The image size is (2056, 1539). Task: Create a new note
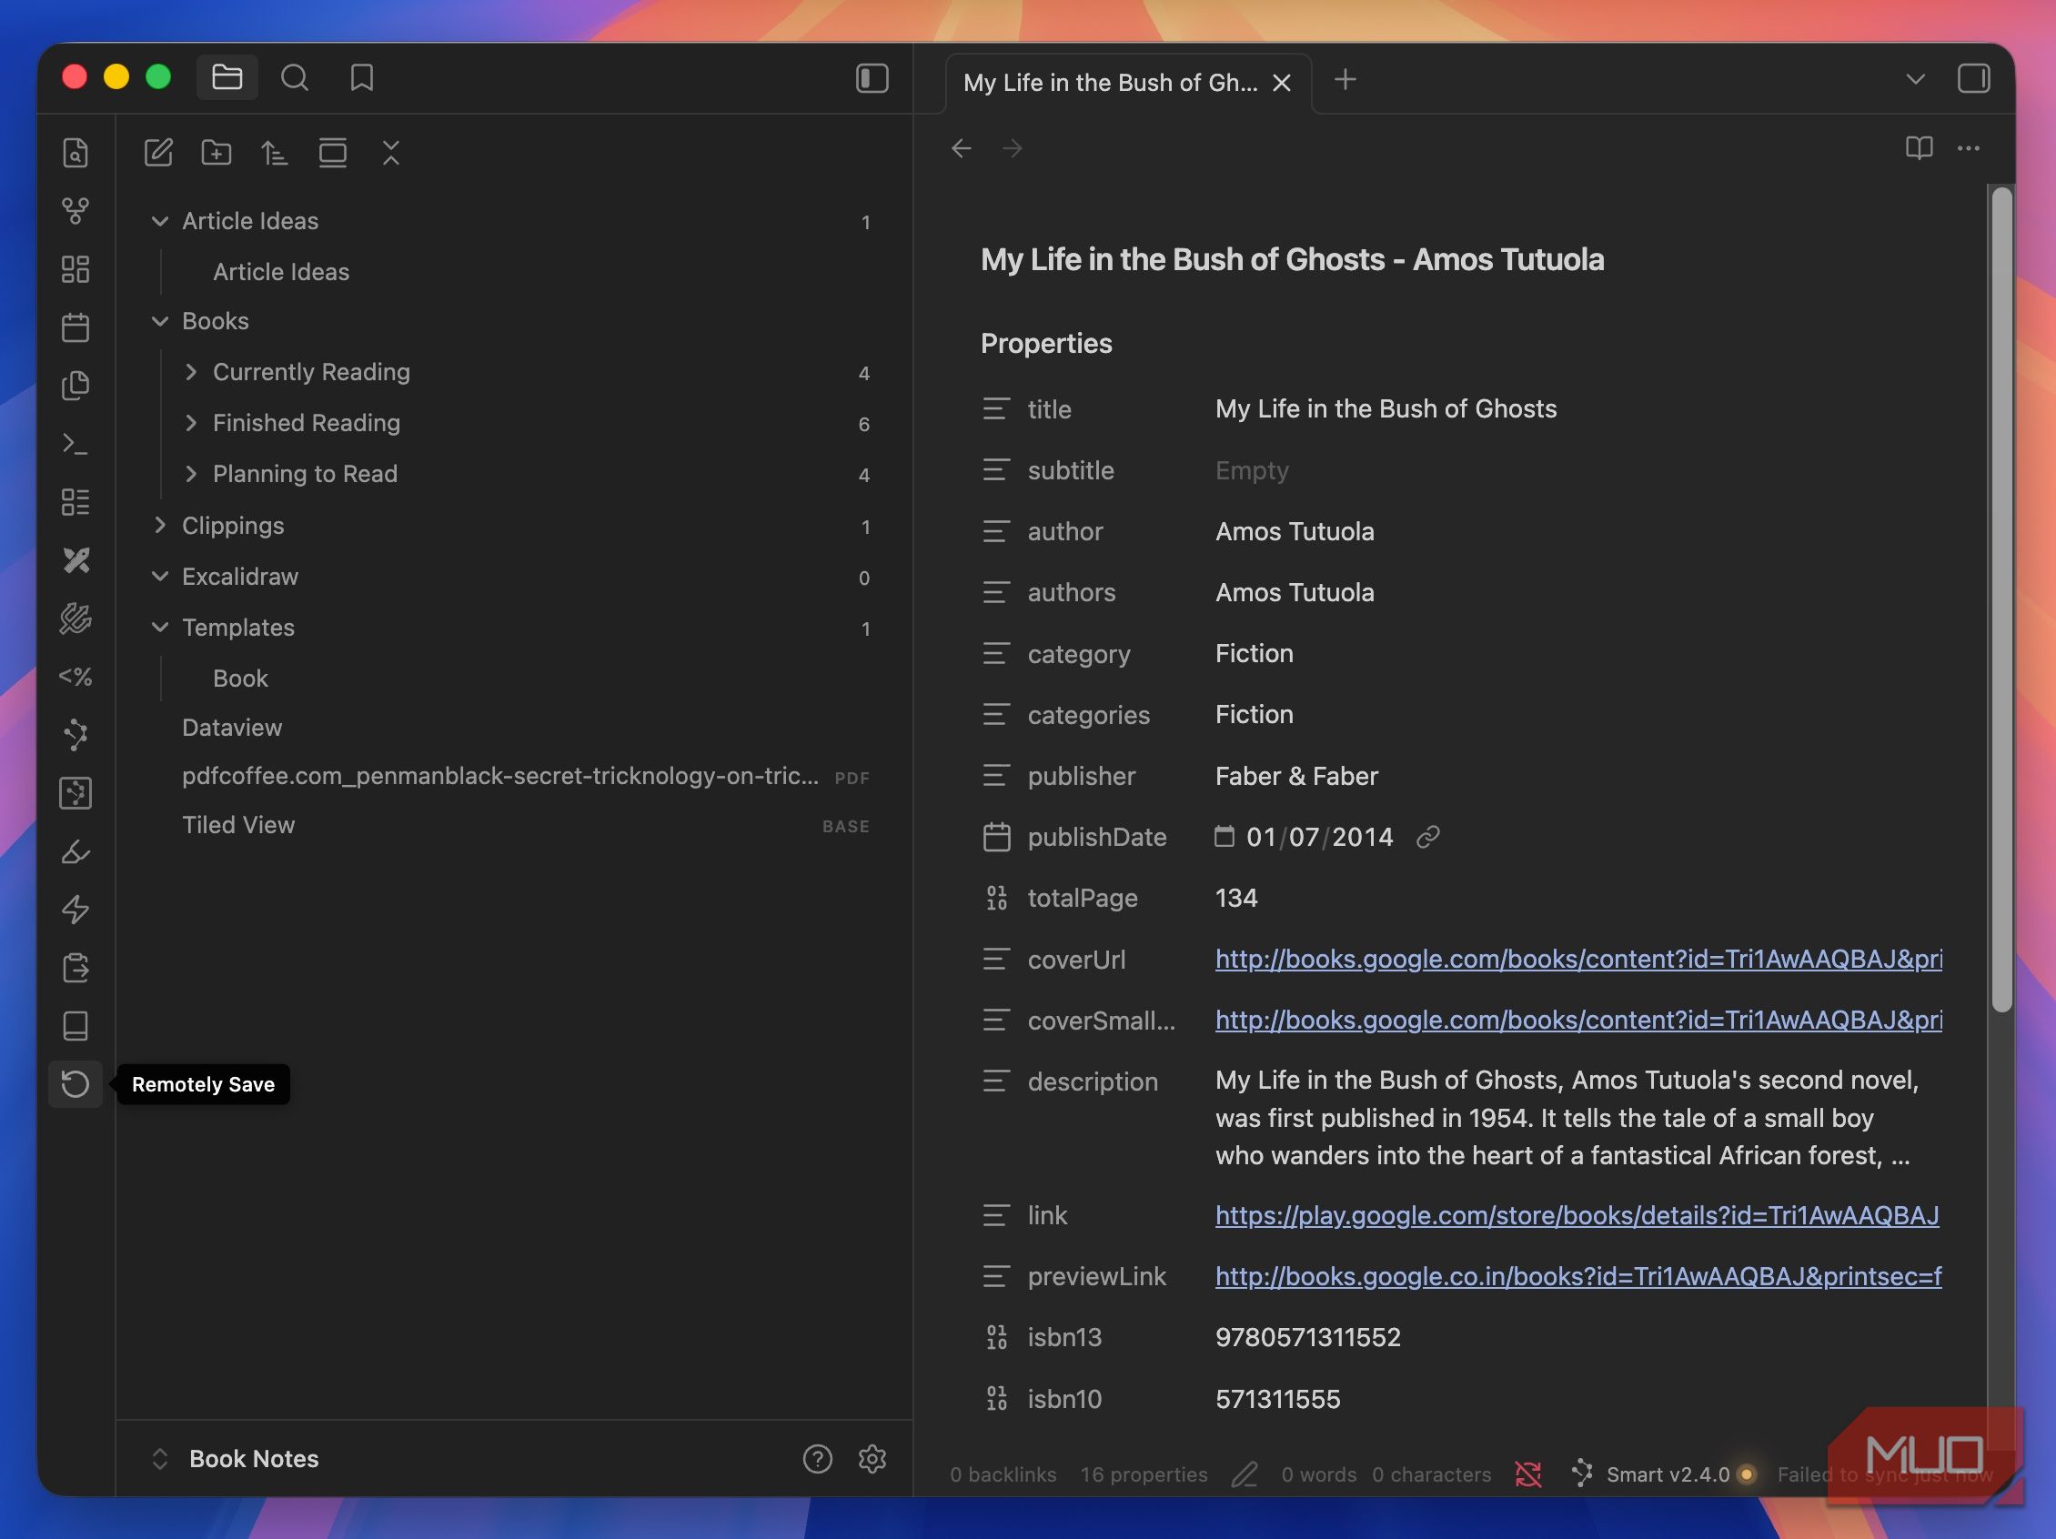pyautogui.click(x=158, y=153)
